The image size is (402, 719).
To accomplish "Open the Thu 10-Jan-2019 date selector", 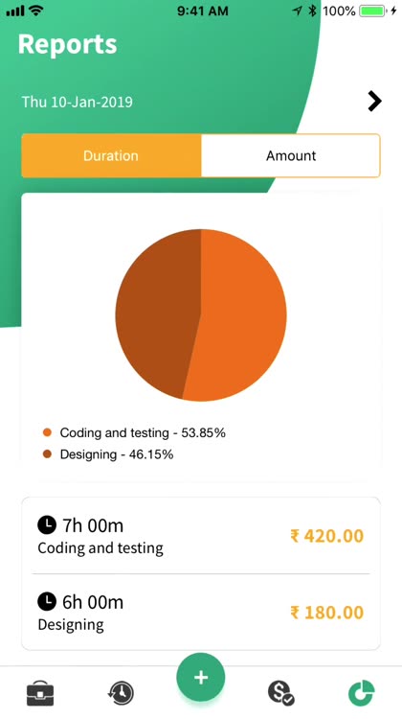I will coord(77,102).
